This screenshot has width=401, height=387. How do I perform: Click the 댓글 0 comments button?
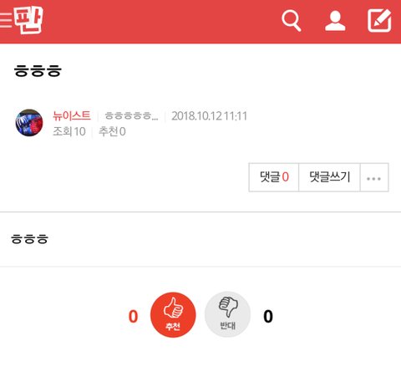(x=274, y=177)
